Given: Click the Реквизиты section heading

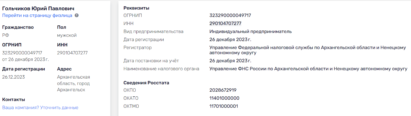Looking at the screenshot, I should 136,8.
